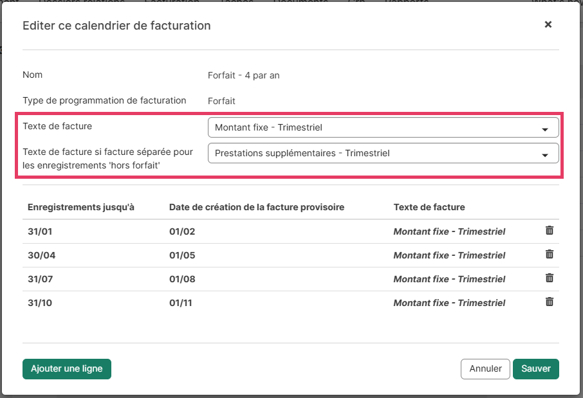
Task: Remove the 31/07 row with trash icon
Action: point(549,278)
